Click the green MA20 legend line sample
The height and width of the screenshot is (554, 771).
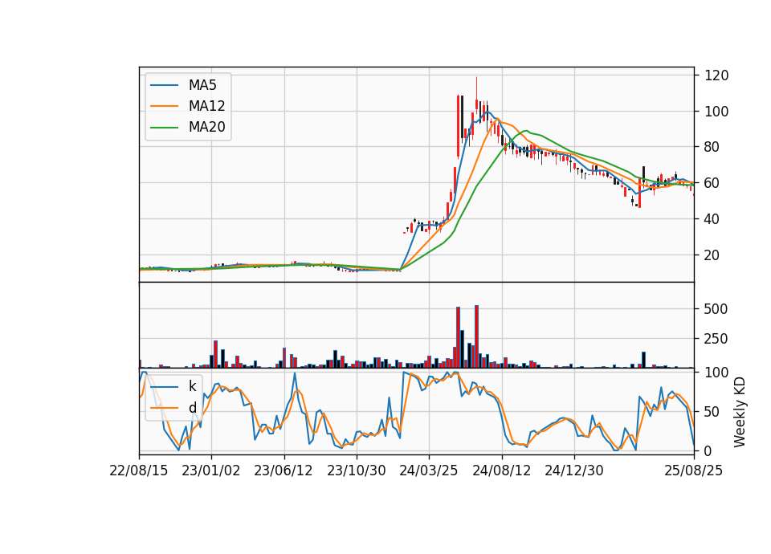164,127
